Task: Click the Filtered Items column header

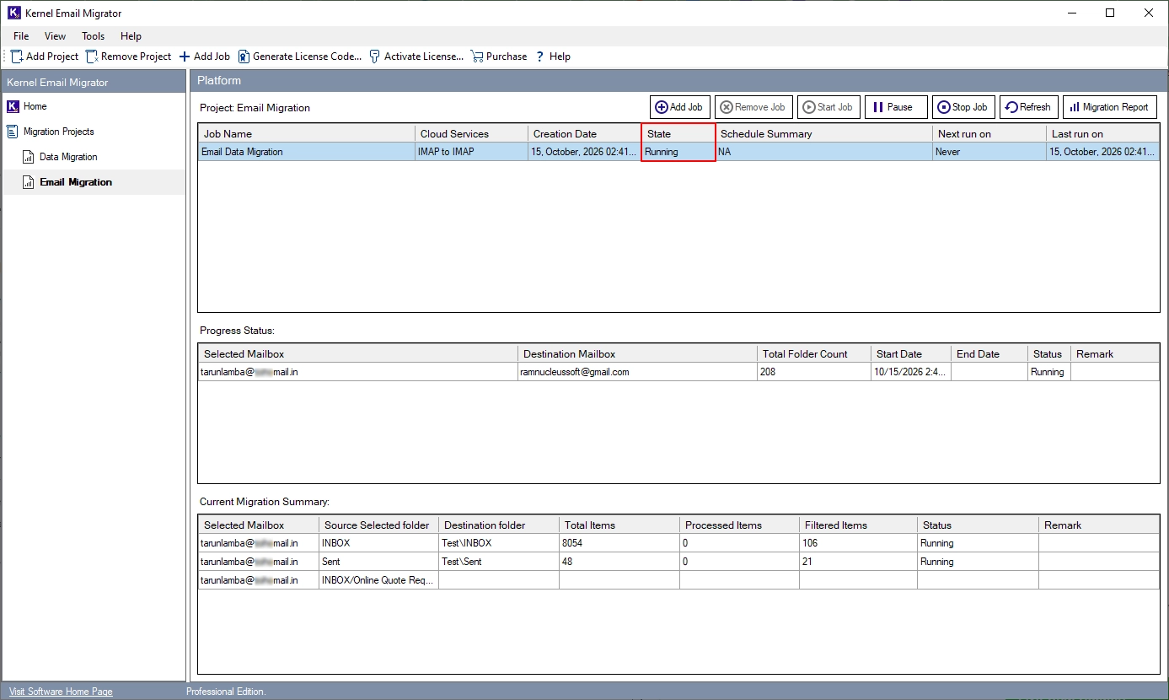Action: click(x=859, y=525)
